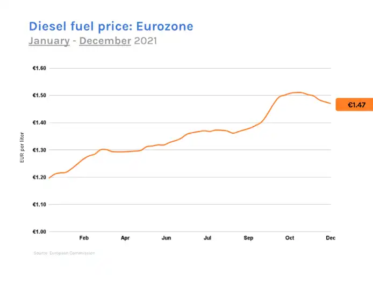Click the 2021 year text in subtitle
373x290 pixels.
[x=145, y=41]
